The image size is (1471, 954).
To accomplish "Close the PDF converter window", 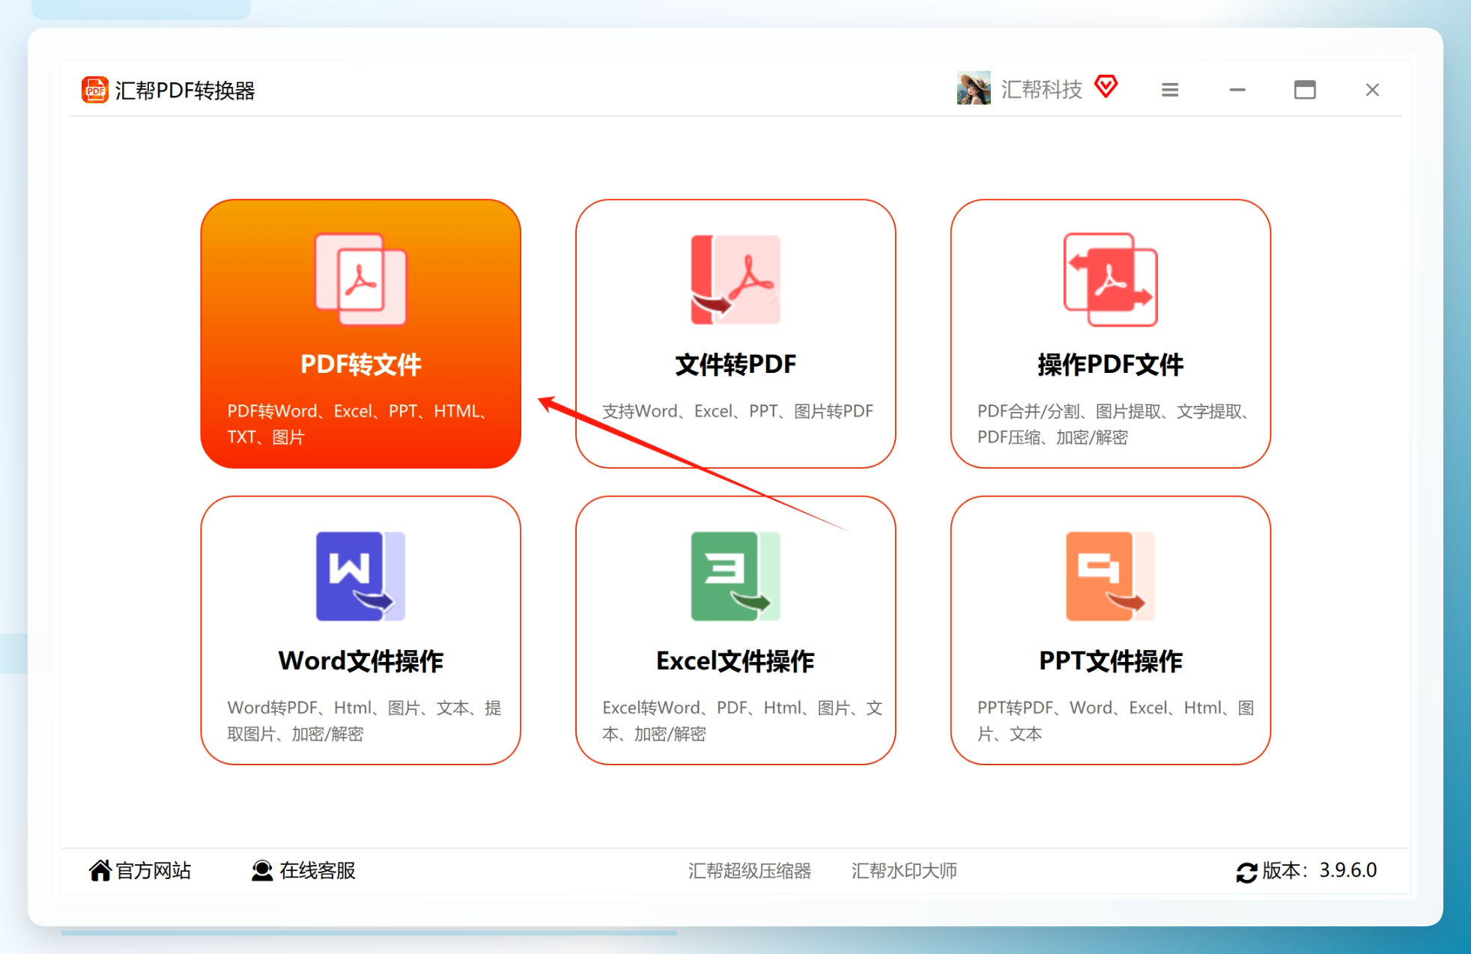I will [1372, 90].
